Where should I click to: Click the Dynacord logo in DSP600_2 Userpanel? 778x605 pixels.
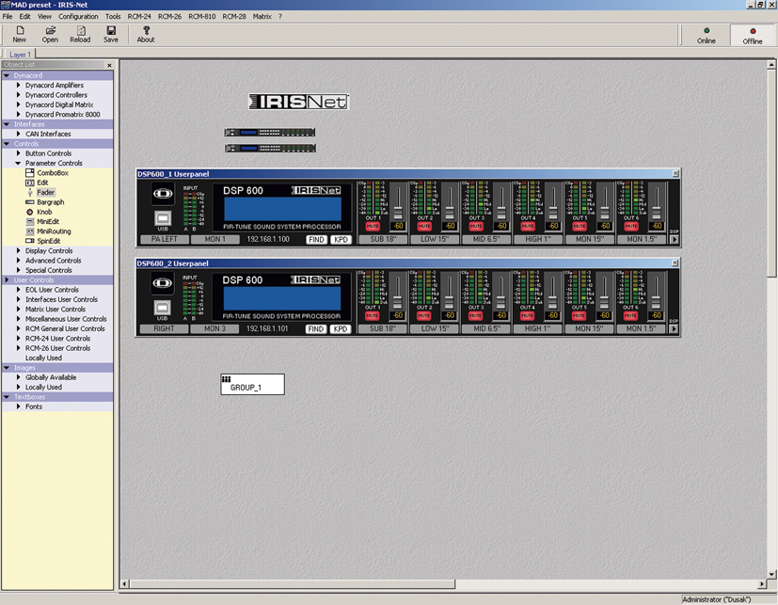point(162,283)
